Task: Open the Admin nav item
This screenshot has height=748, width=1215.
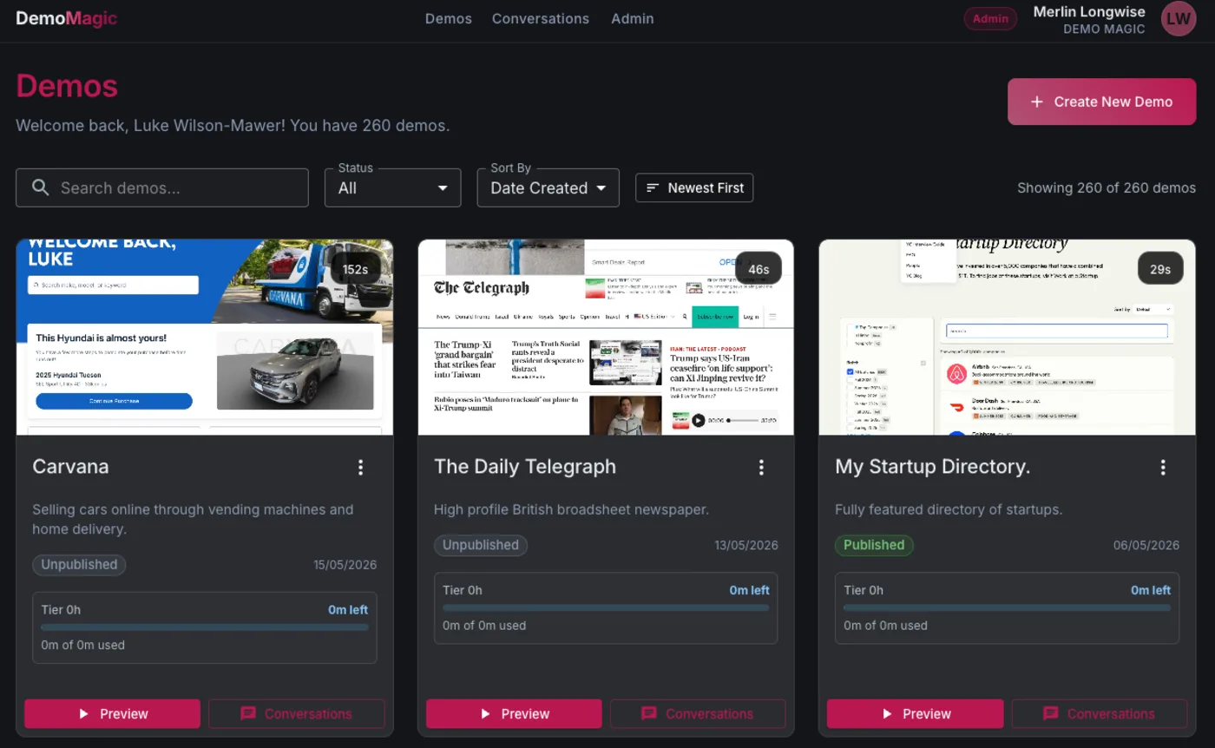Action: (x=633, y=18)
